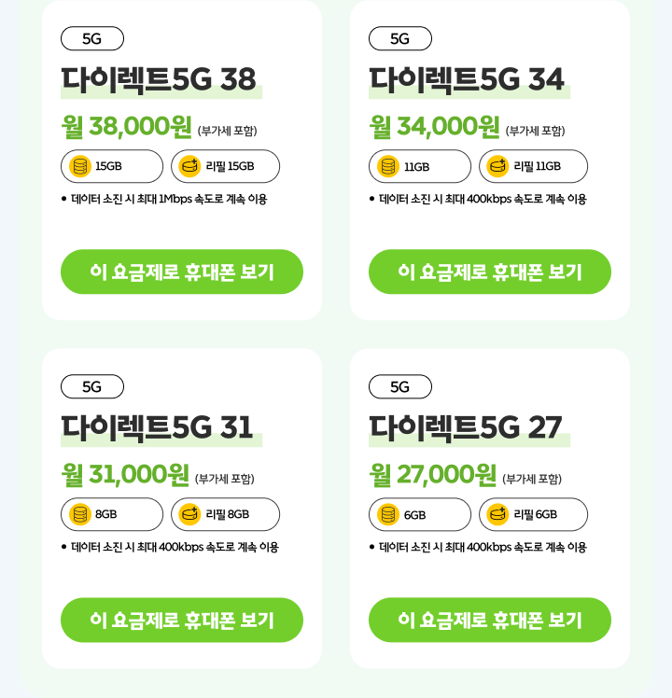672x698 pixels.
Task: Click the 5G badge above 다이렉트5G 27
Action: click(x=400, y=386)
